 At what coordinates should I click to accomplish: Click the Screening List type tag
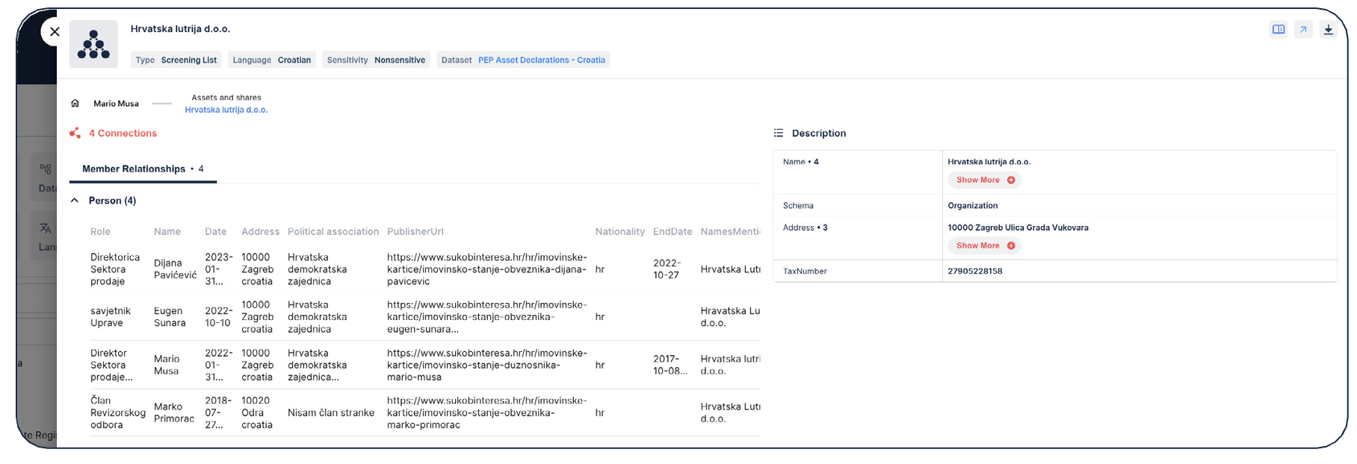[x=176, y=60]
